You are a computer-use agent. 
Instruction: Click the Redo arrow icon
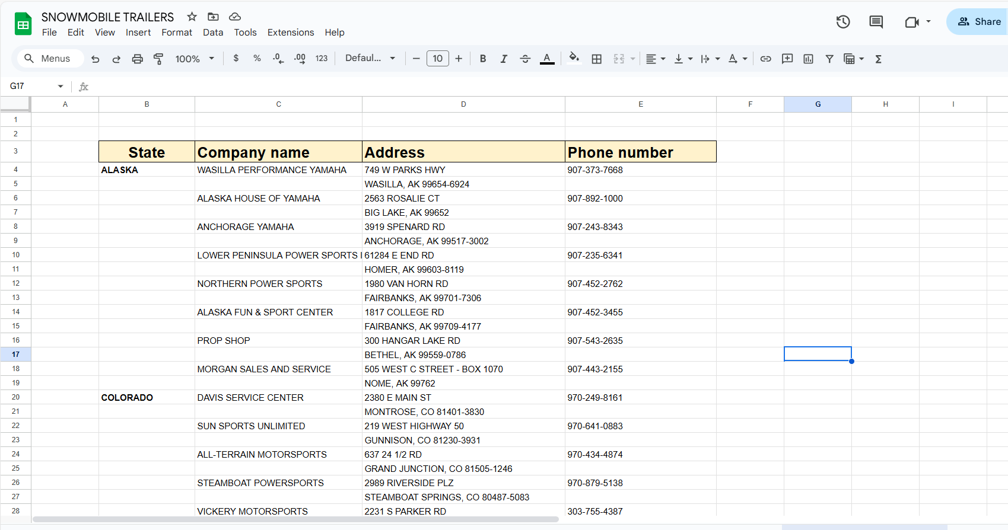coord(116,59)
